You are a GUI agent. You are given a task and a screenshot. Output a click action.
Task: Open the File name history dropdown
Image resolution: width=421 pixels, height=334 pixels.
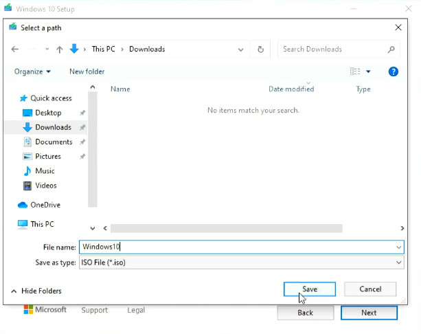point(398,247)
